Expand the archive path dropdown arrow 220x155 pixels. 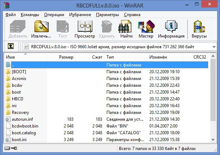click(x=214, y=46)
